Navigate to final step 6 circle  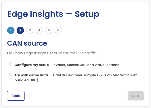tap(58, 30)
